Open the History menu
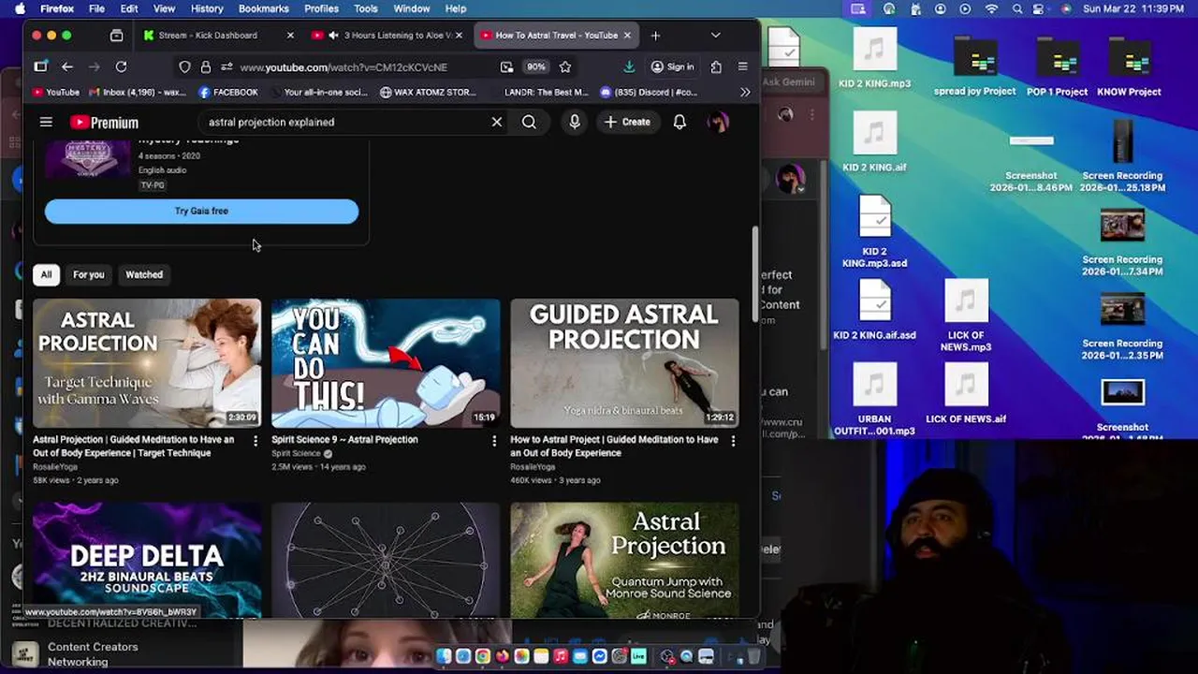 tap(207, 8)
